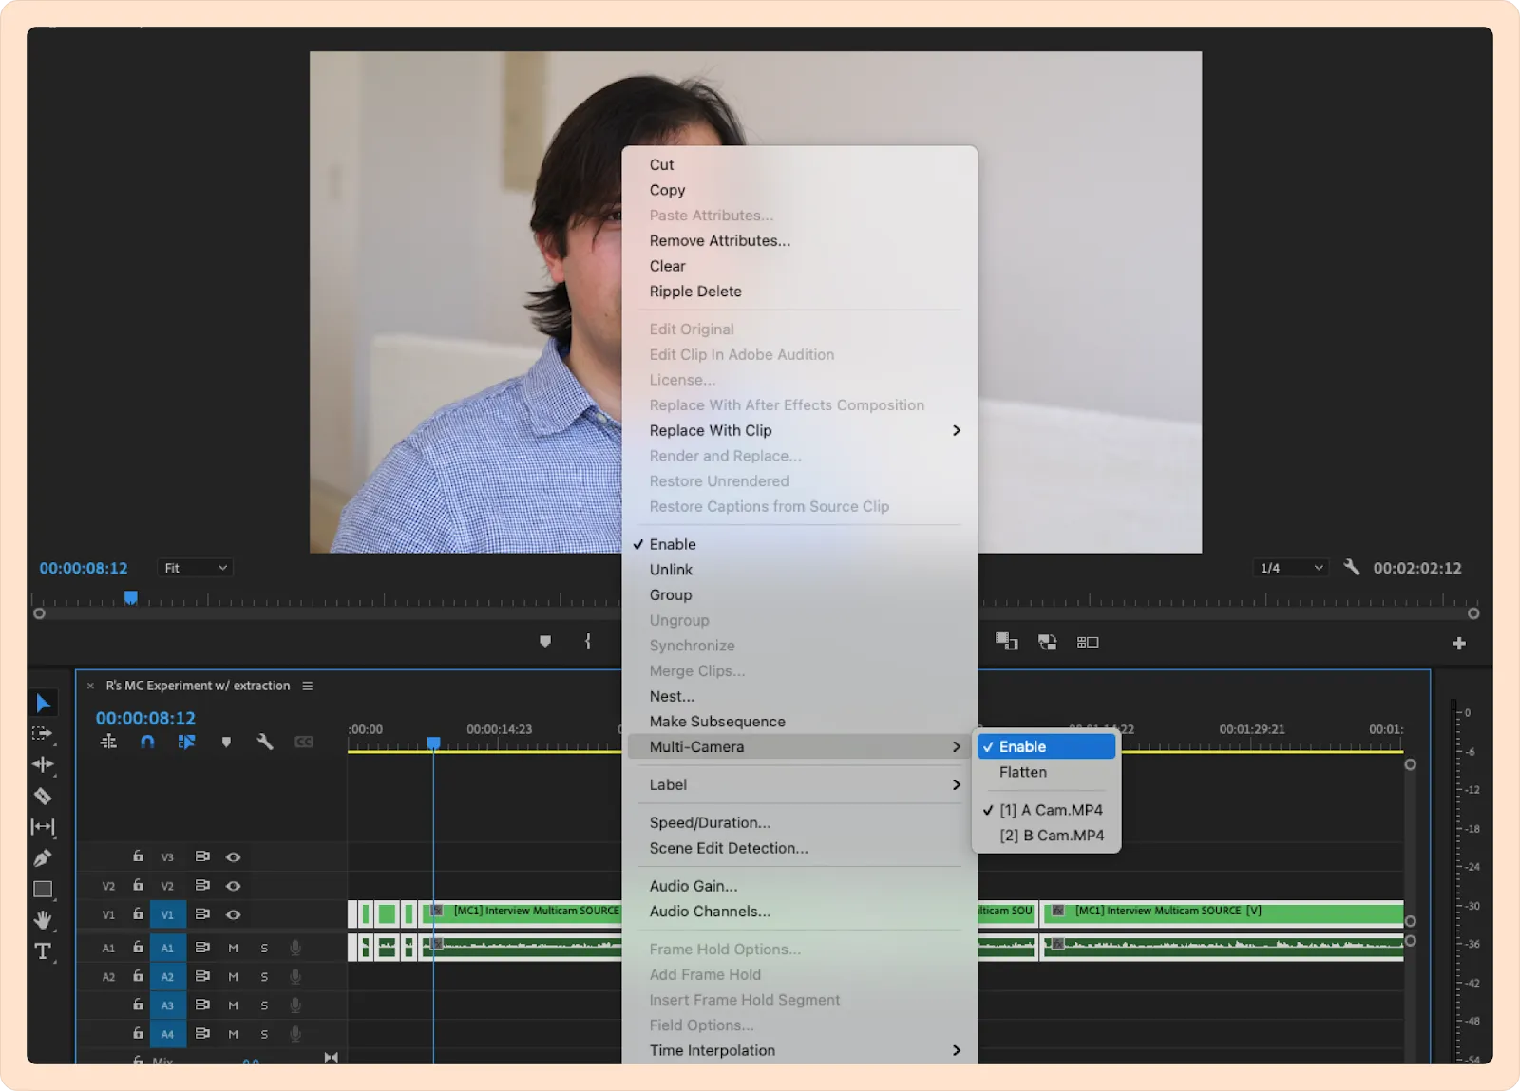This screenshot has width=1520, height=1091.
Task: Select the Pen tool
Action: (43, 858)
